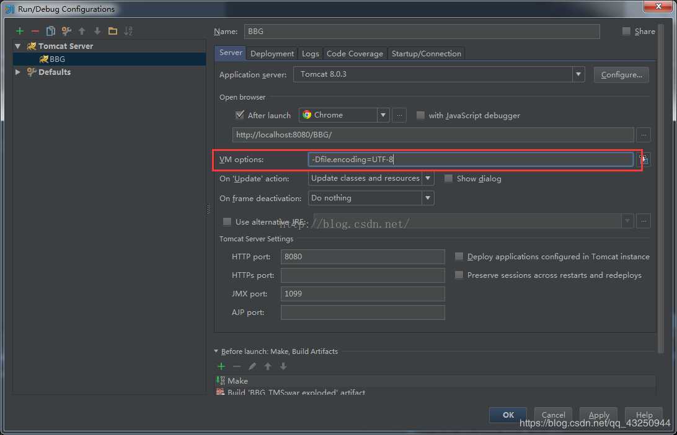Click the browser URL field
The height and width of the screenshot is (435, 677).
(x=433, y=135)
